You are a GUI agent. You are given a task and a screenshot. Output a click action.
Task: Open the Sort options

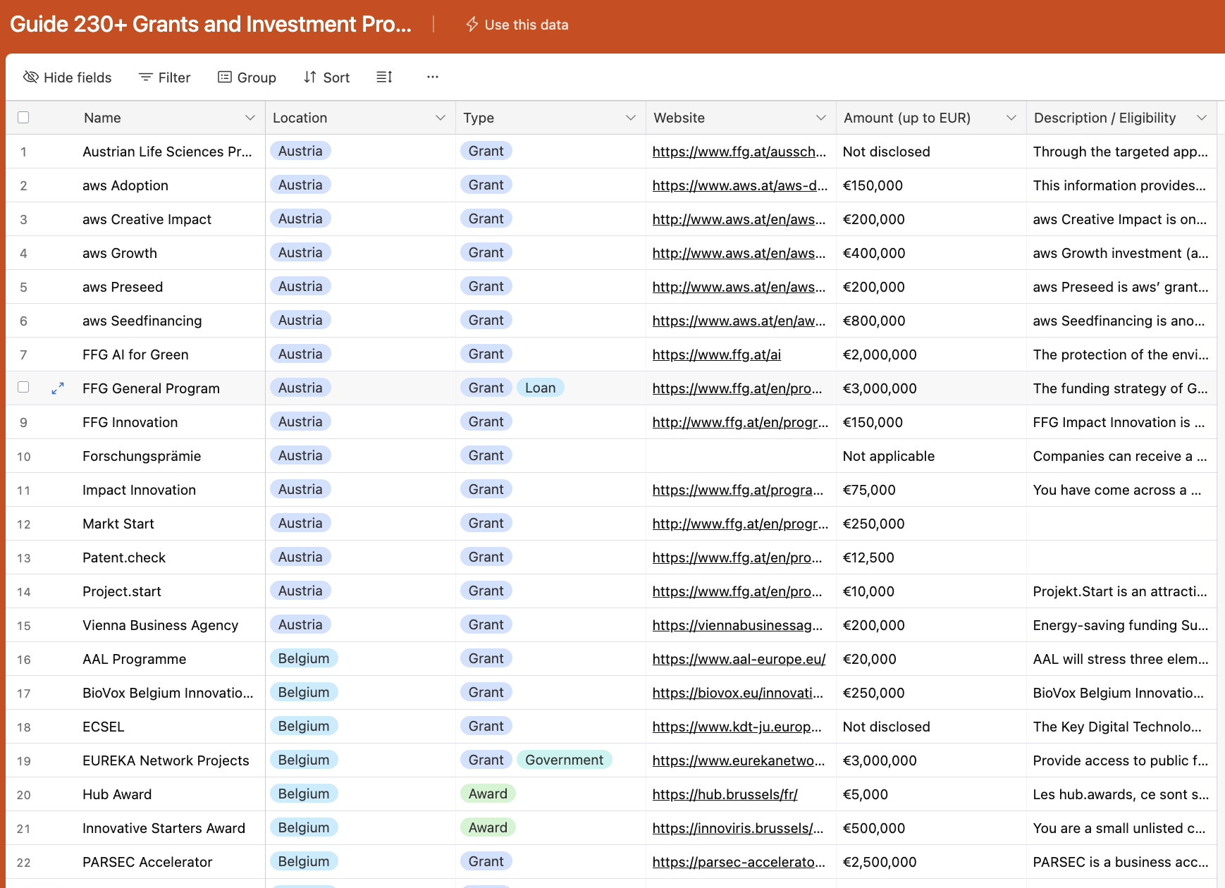326,78
